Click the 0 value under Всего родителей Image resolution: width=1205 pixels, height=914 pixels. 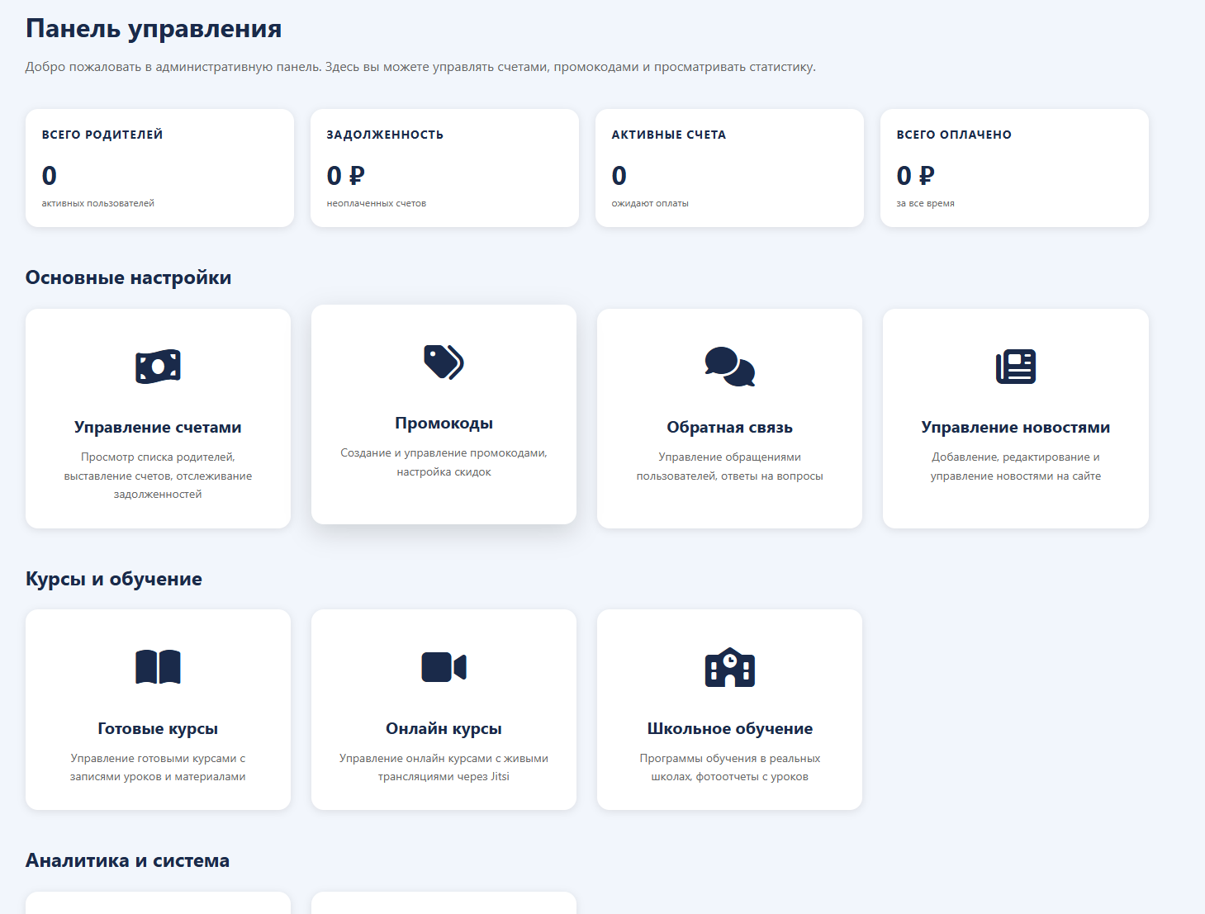coord(50,175)
